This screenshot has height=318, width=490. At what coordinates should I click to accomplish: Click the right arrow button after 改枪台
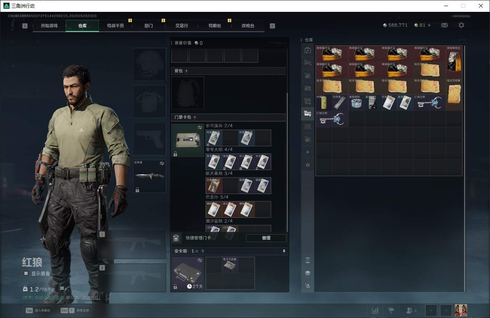tap(272, 26)
